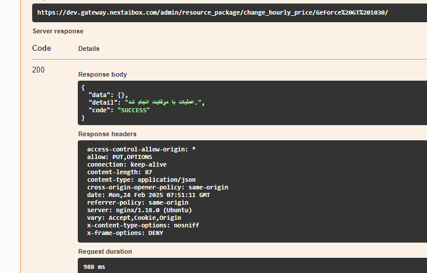The image size is (427, 273).
Task: Click the "SUCCESS" code value
Action: point(133,110)
